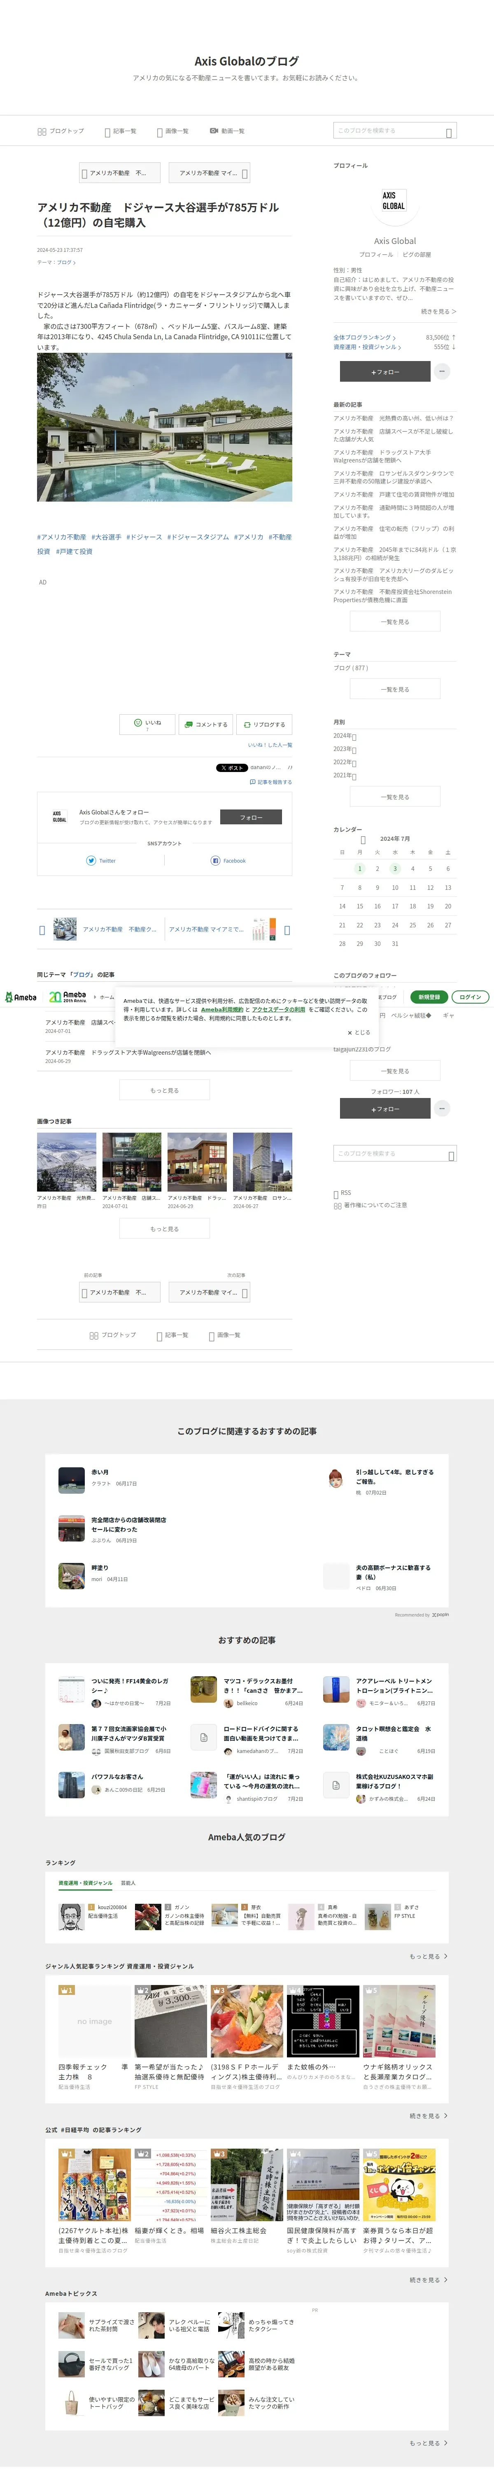The image size is (494, 2473).
Task: Open skyscraper ロサン… image thumbnail
Action: click(263, 1161)
